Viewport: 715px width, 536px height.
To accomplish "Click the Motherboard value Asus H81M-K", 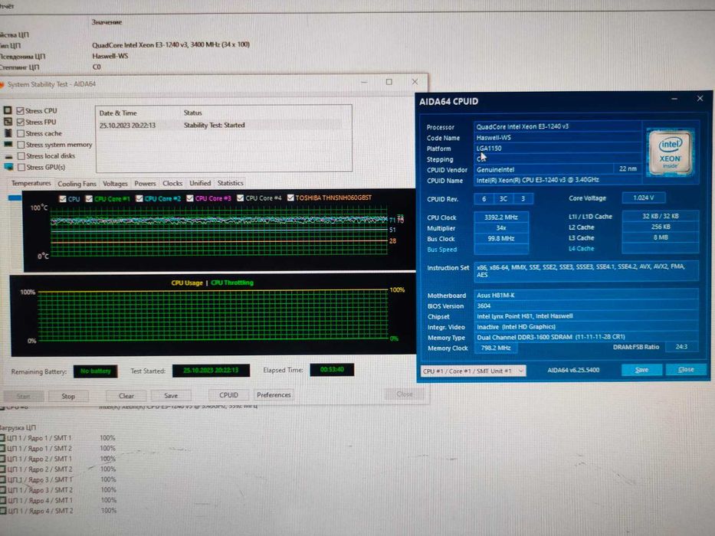I will 586,296.
